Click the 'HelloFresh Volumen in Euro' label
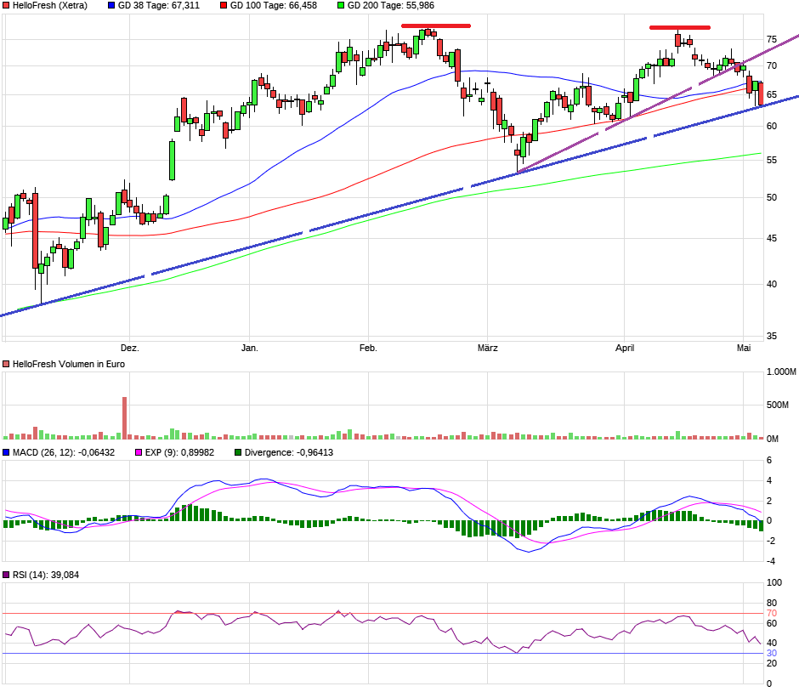 69,364
